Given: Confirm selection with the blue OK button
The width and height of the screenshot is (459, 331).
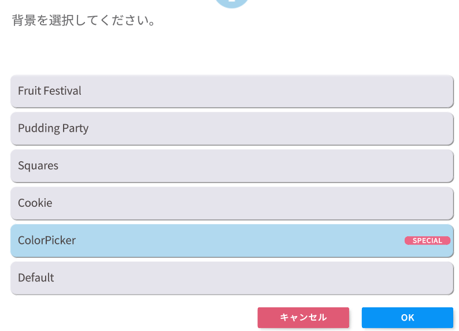Looking at the screenshot, I should click(x=408, y=318).
